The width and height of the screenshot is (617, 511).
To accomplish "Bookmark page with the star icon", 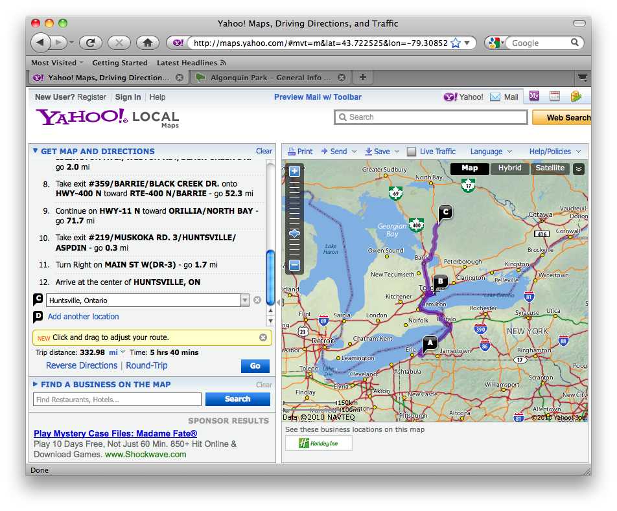I will [455, 43].
